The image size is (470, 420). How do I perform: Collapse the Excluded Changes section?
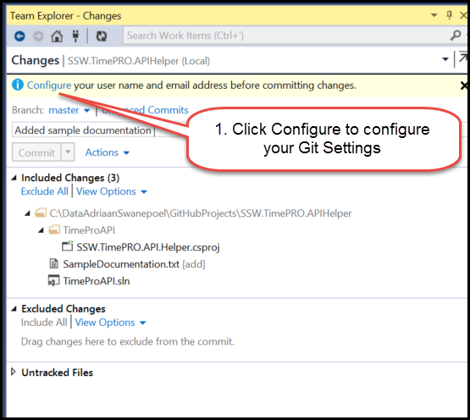point(14,309)
